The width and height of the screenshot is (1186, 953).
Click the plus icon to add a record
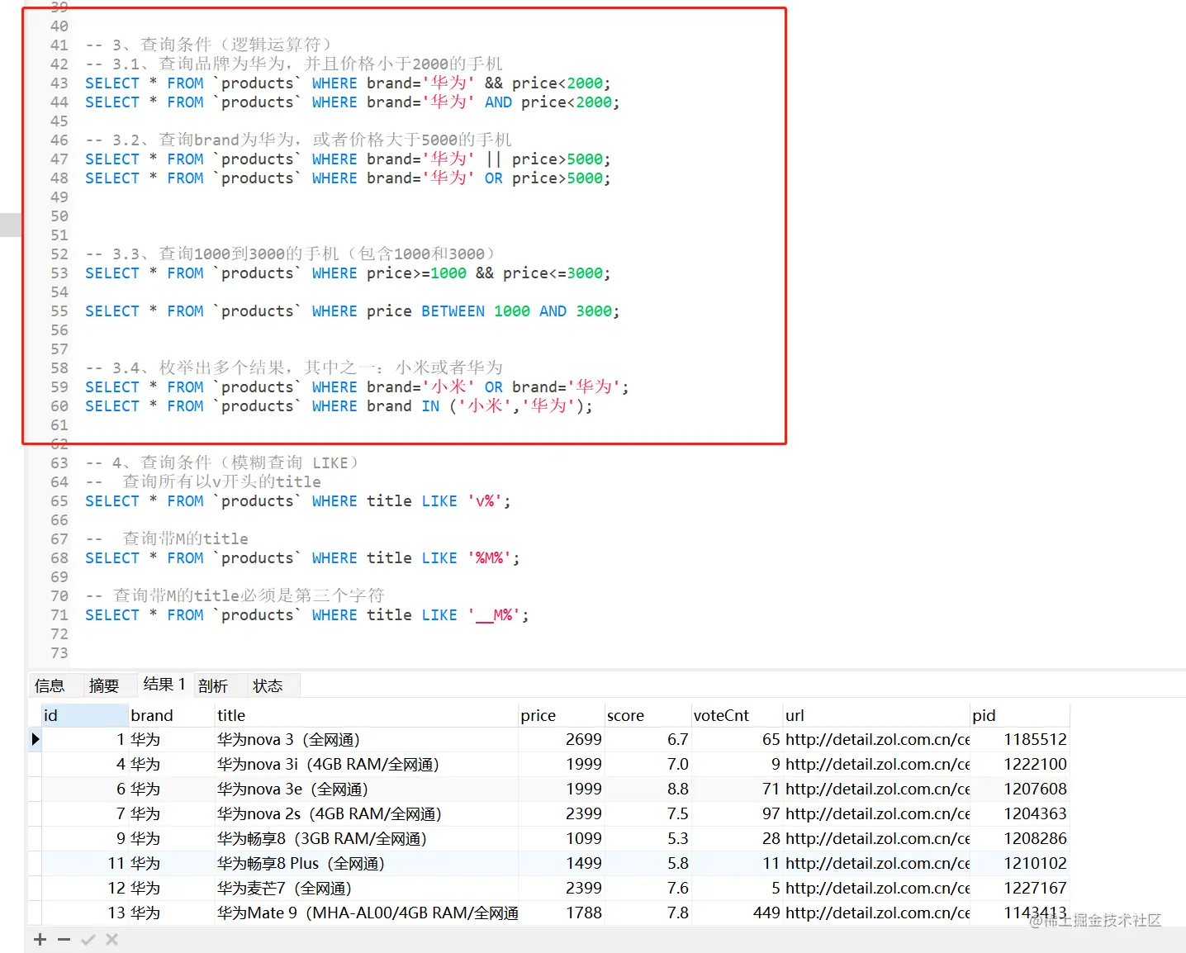pyautogui.click(x=40, y=940)
